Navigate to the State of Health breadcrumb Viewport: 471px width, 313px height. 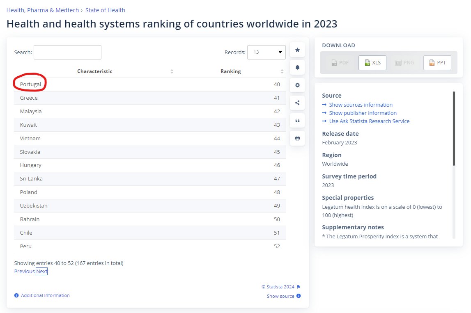[x=105, y=10]
